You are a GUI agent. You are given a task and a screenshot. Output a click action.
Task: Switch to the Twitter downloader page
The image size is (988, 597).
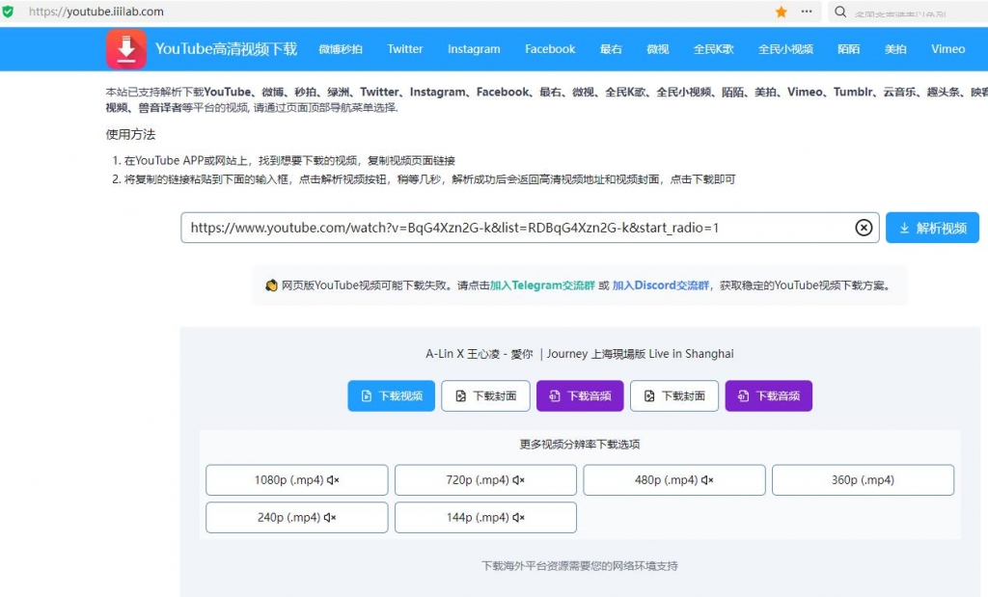pos(404,48)
